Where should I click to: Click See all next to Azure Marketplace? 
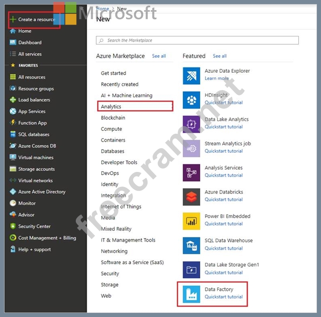coord(159,56)
